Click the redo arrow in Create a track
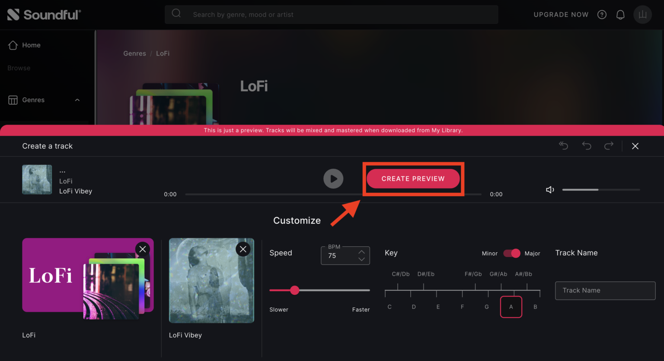 (x=609, y=146)
